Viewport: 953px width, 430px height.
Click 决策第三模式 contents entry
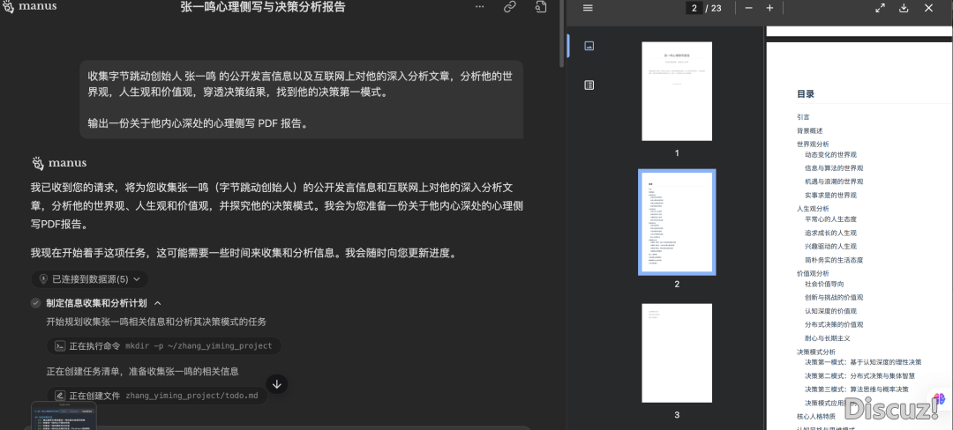pos(856,389)
